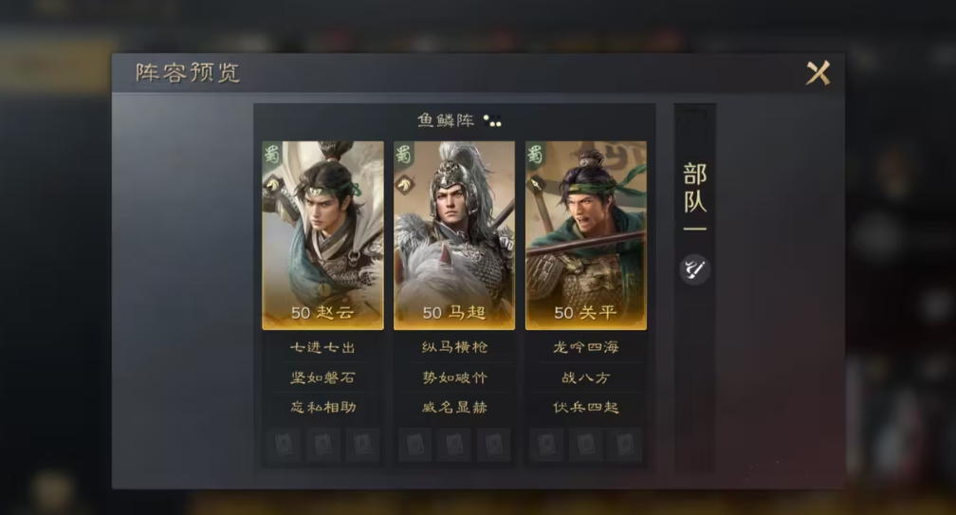This screenshot has width=956, height=515.
Task: Open the 七进七出 skill
Action: 322,347
